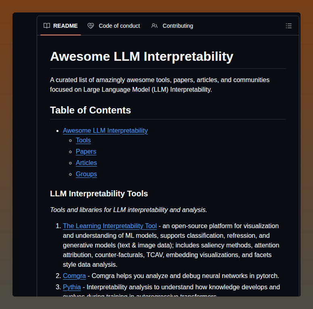Open The Learning Interpretability Tool link
This screenshot has width=313, height=309.
click(110, 226)
